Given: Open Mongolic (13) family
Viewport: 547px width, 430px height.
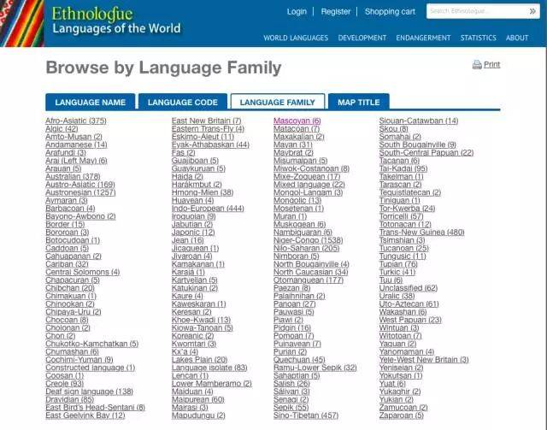Looking at the screenshot, I should tap(297, 200).
